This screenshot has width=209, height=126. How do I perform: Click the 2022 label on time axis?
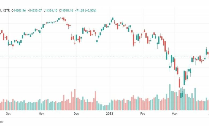pyautogui.click(x=110, y=114)
